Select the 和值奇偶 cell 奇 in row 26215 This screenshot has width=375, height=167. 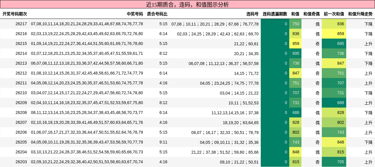(317, 43)
